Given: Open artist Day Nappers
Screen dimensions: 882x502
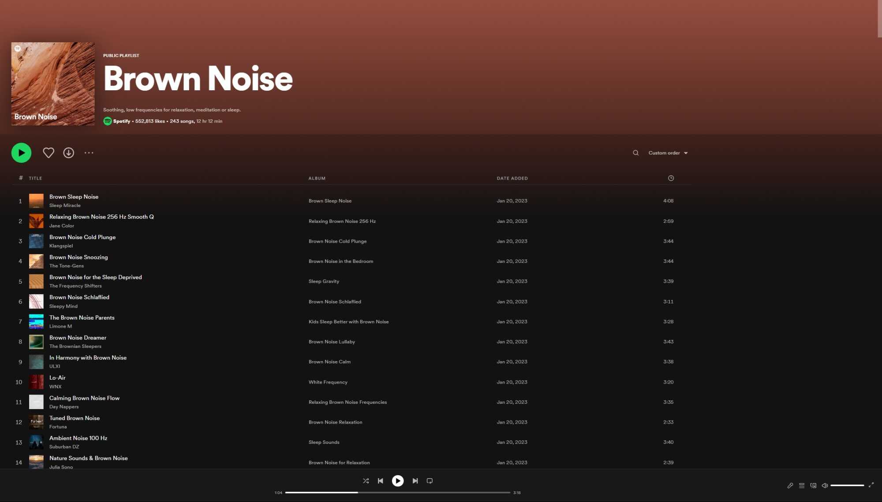Looking at the screenshot, I should click(64, 407).
